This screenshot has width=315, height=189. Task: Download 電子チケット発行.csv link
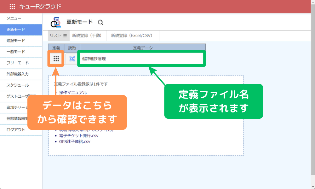tap(79, 136)
